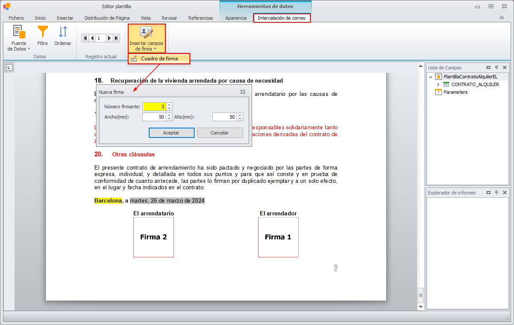
Task: Select Parameters in field list
Action: tap(455, 92)
